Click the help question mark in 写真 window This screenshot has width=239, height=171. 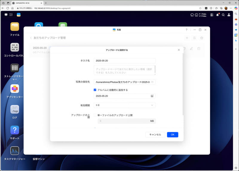pos(186,30)
